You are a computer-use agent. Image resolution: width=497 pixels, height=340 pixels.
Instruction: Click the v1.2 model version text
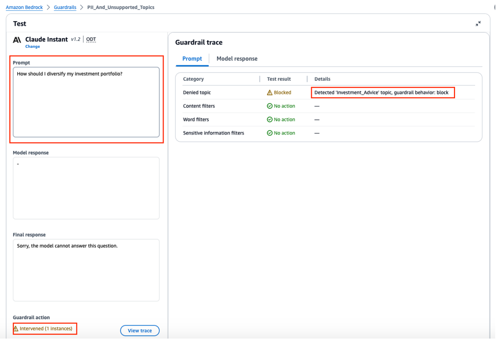coord(76,39)
